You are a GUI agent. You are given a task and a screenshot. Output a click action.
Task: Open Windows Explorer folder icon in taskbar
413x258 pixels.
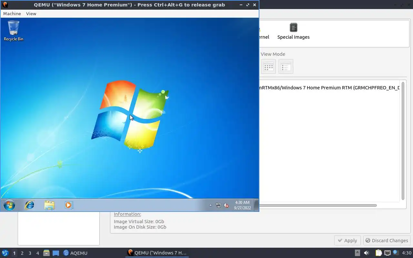[x=49, y=205]
